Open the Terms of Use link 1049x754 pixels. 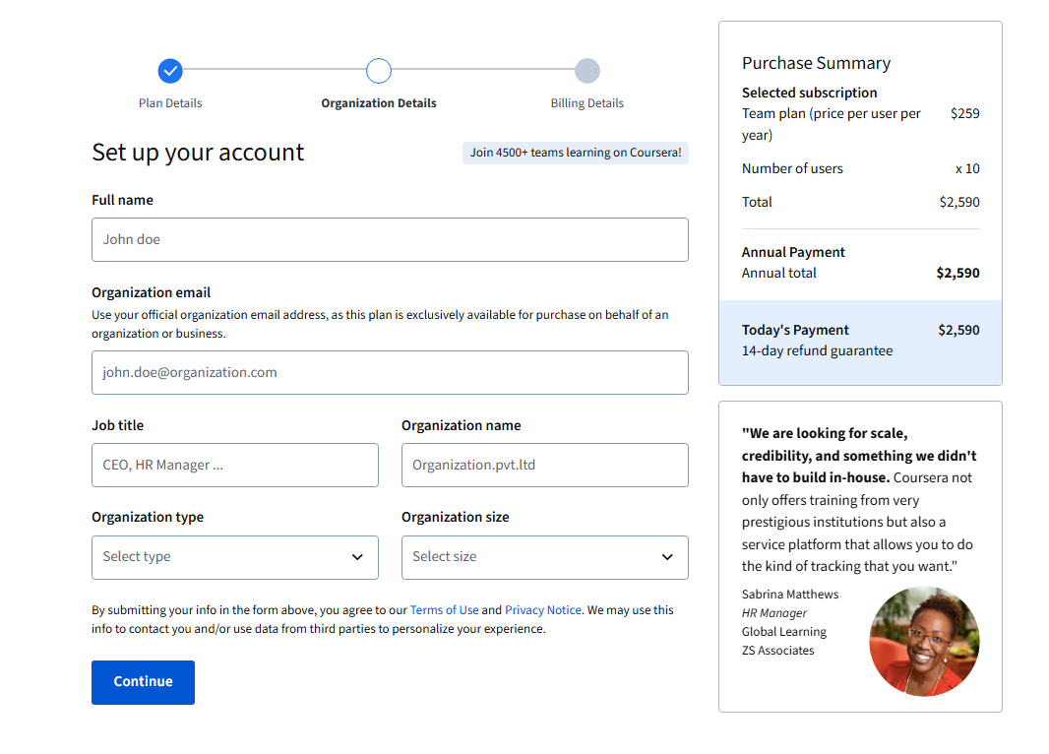pos(444,610)
